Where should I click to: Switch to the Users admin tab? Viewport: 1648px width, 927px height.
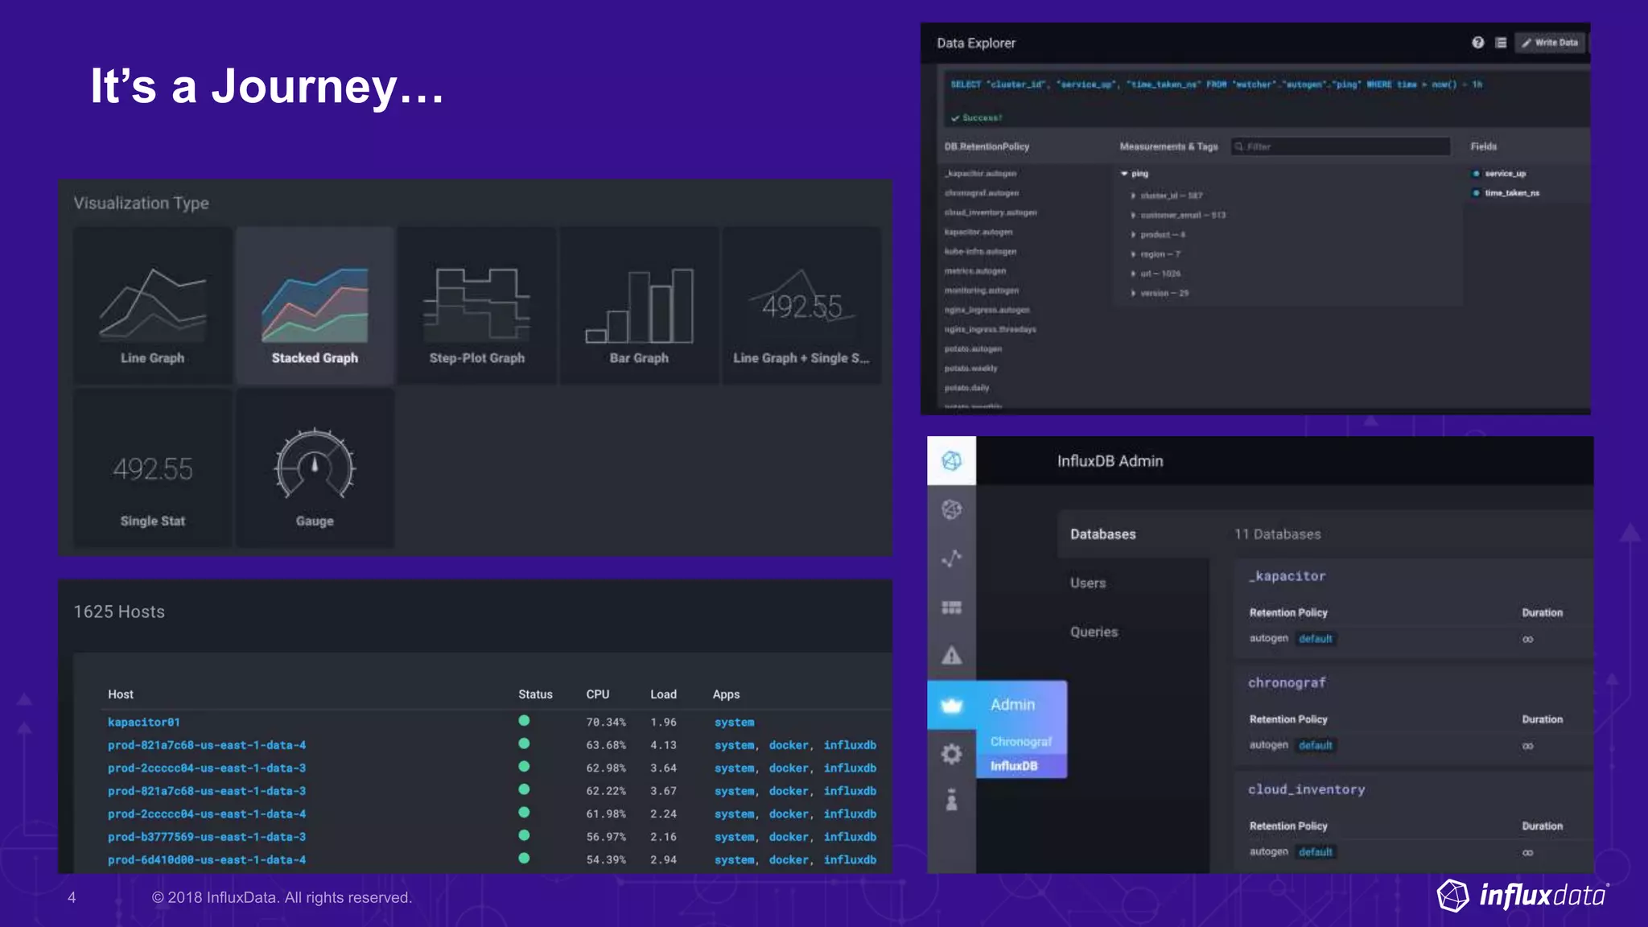coord(1088,583)
